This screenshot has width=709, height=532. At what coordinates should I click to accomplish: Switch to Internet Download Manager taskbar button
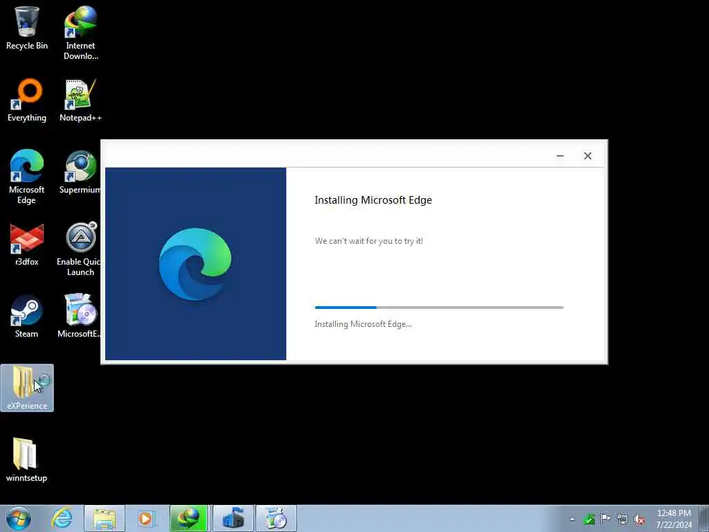pos(188,518)
